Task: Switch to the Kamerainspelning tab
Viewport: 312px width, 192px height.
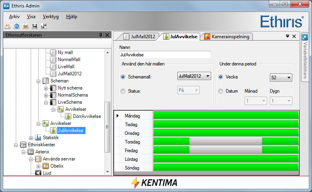Action: pyautogui.click(x=227, y=37)
